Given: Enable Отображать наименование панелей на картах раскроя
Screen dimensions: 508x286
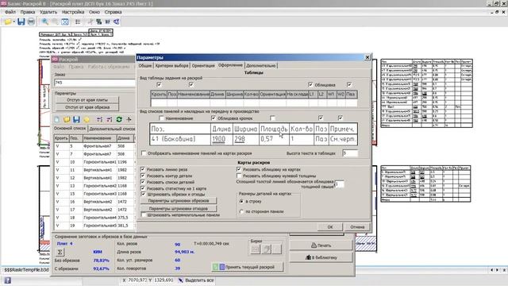Looking at the screenshot, I should tap(144, 153).
